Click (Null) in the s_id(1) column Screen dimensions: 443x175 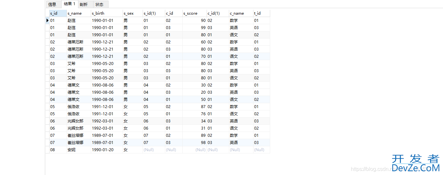(x=149, y=150)
